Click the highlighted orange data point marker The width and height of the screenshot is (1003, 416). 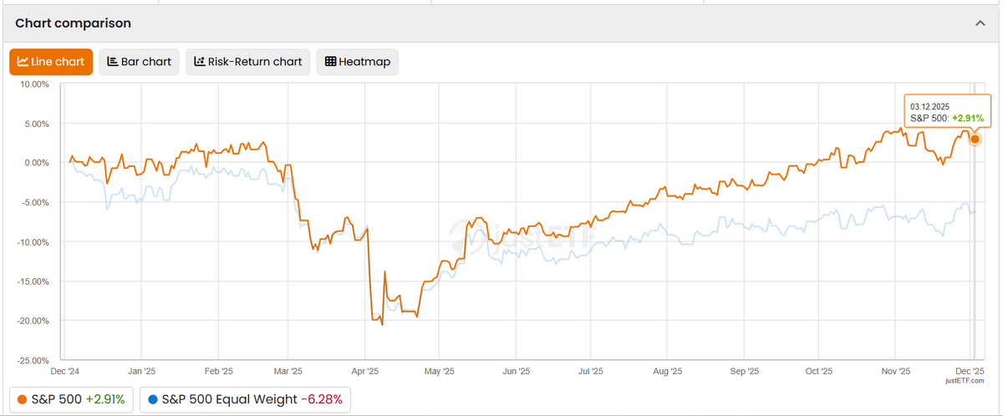coord(974,139)
